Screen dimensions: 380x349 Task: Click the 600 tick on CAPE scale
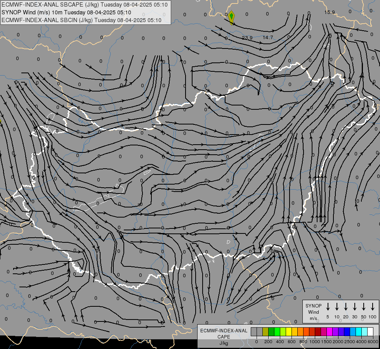tap(292, 342)
